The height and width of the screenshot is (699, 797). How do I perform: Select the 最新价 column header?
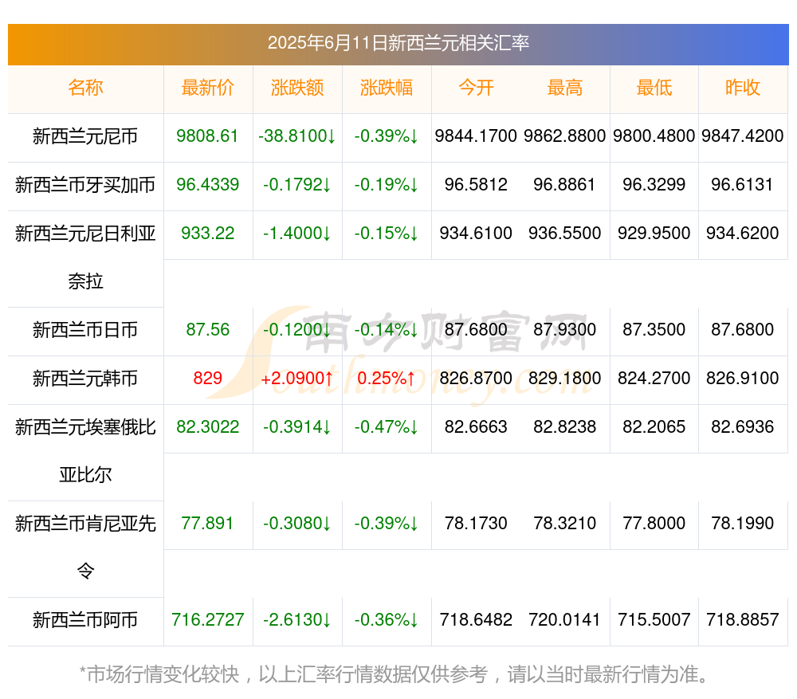(208, 88)
